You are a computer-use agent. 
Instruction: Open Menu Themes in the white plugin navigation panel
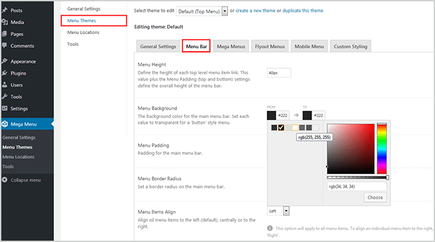tap(81, 20)
